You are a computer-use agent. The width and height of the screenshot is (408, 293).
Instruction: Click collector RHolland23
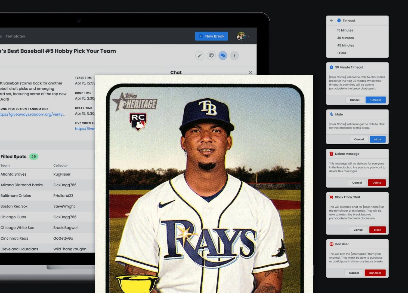(x=63, y=196)
